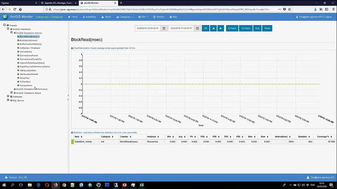Select the TableLocksOther counter
Viewport: 337px width, 189px height.
pos(28,70)
